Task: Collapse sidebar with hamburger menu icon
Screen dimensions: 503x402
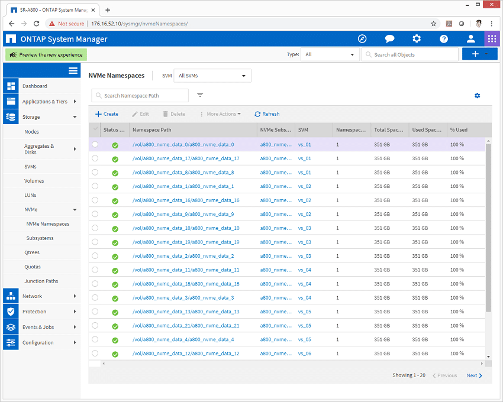Action: tap(73, 70)
